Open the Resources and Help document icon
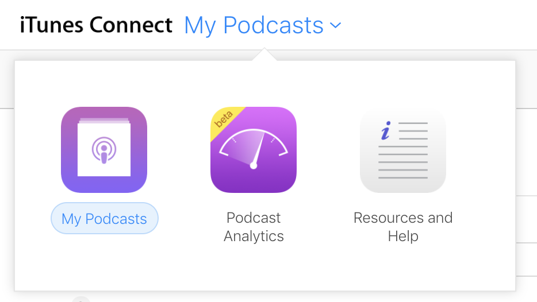This screenshot has height=302, width=537. [402, 150]
